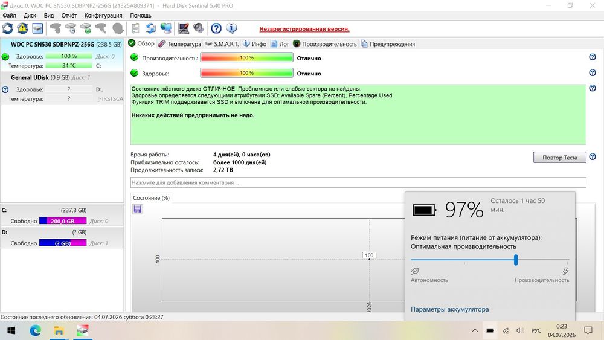Open the Помощь menu
604x340 pixels.
[141, 16]
